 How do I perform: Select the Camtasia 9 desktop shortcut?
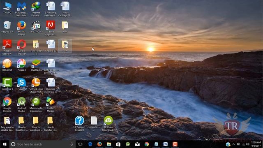(x=7, y=84)
